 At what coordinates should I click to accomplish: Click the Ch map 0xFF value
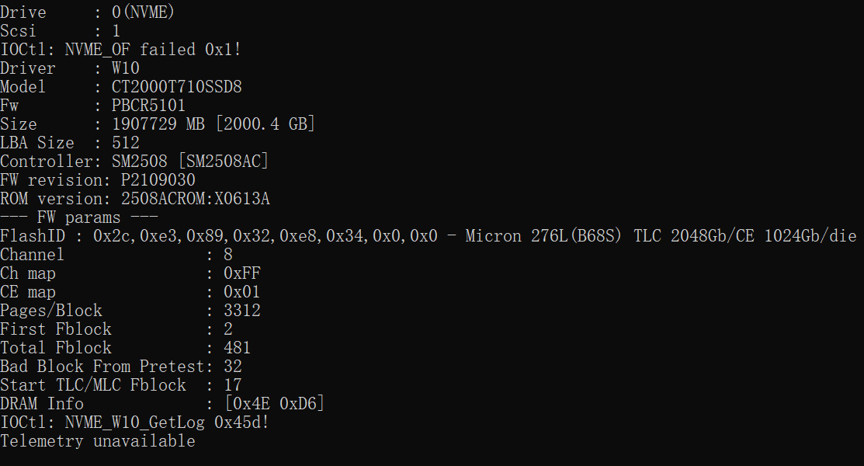pos(241,273)
